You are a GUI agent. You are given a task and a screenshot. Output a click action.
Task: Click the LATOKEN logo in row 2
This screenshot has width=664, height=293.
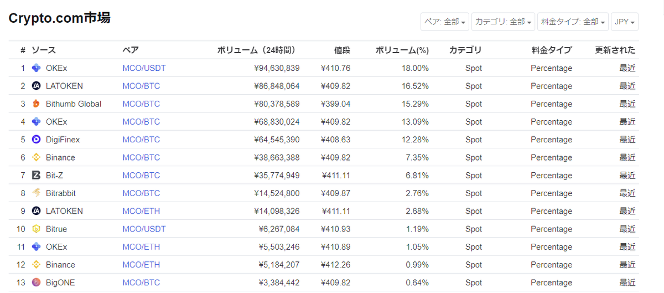pos(37,86)
